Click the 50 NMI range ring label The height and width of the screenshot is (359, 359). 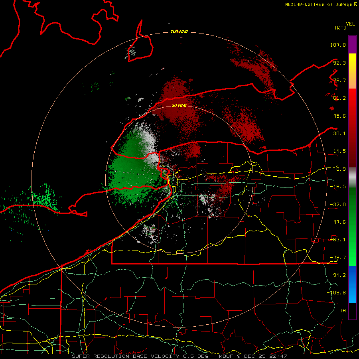[179, 105]
